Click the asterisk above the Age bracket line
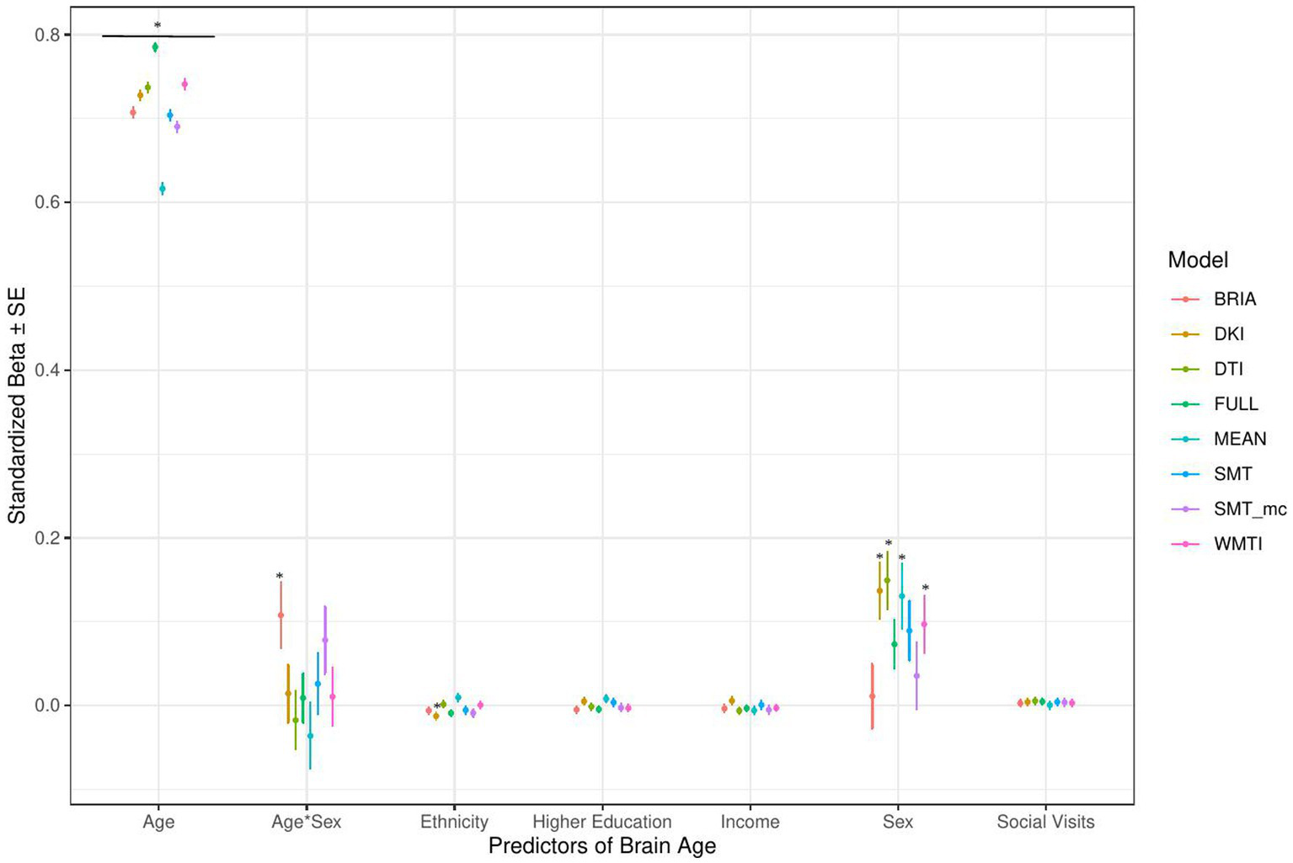The height and width of the screenshot is (863, 1293). [158, 26]
